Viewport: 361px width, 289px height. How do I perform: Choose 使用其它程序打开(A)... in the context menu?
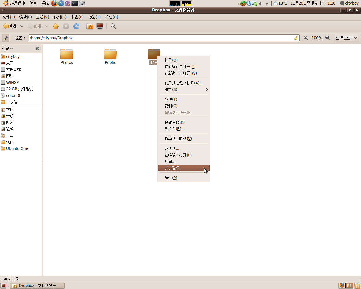pos(184,83)
